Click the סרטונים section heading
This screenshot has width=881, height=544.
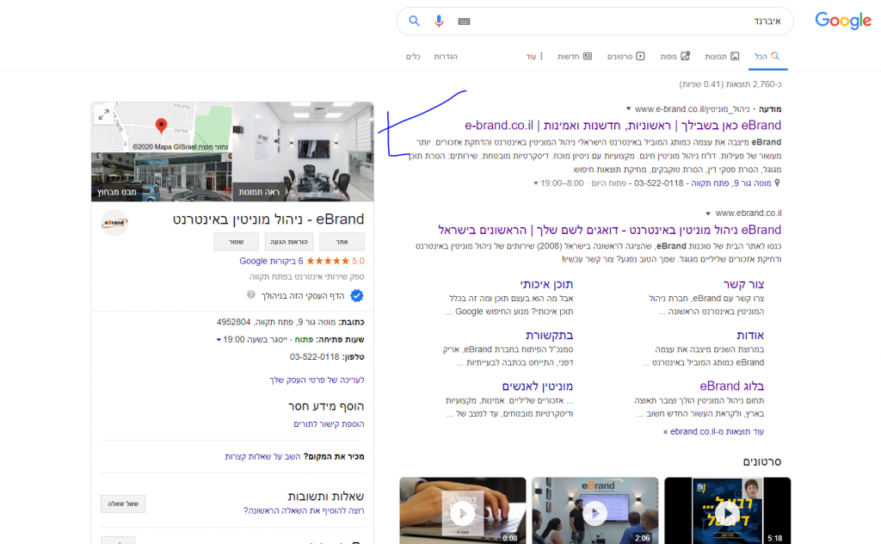coord(762,462)
